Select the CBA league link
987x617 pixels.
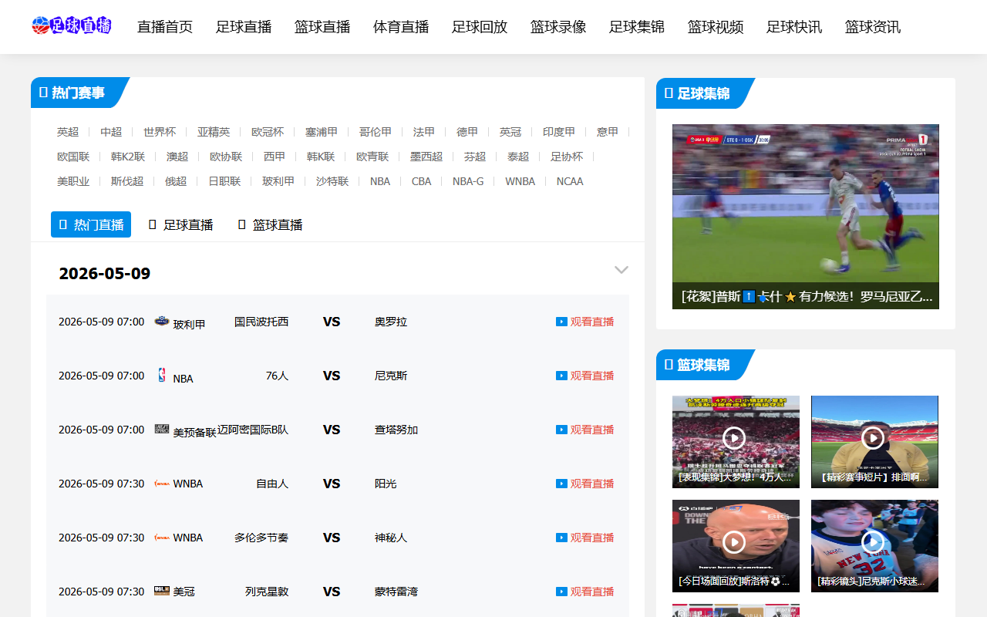coord(422,181)
